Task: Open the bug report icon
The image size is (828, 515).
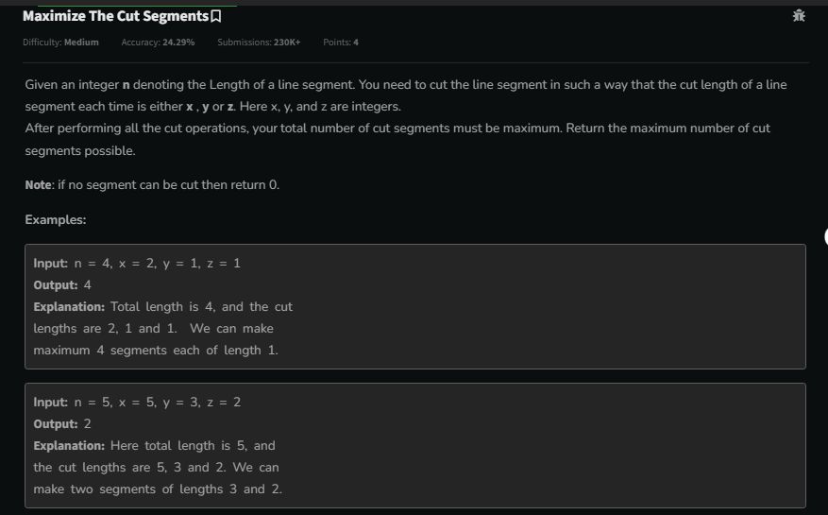Action: pos(799,16)
